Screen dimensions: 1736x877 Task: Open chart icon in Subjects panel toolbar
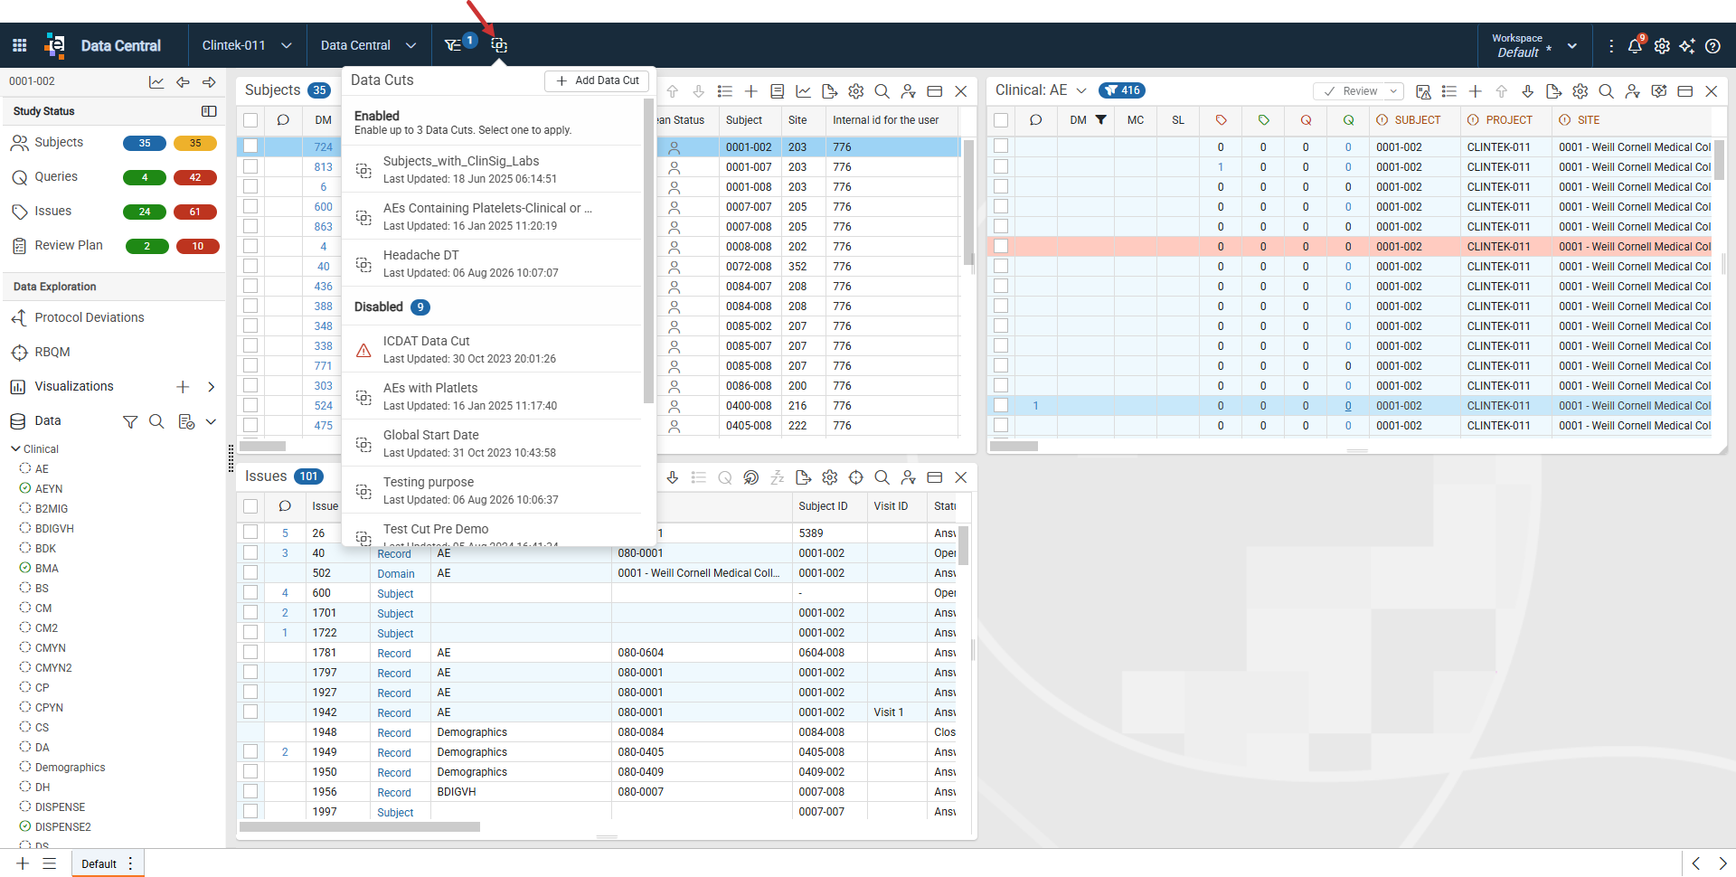[803, 91]
